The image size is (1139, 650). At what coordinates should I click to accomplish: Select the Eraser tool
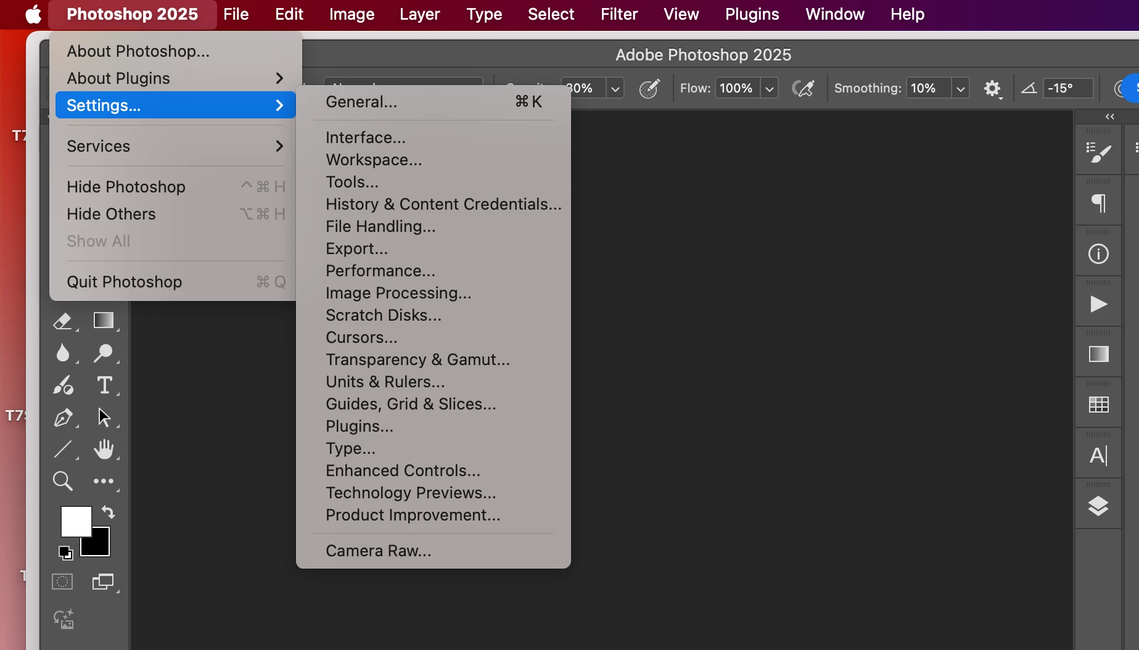coord(63,321)
